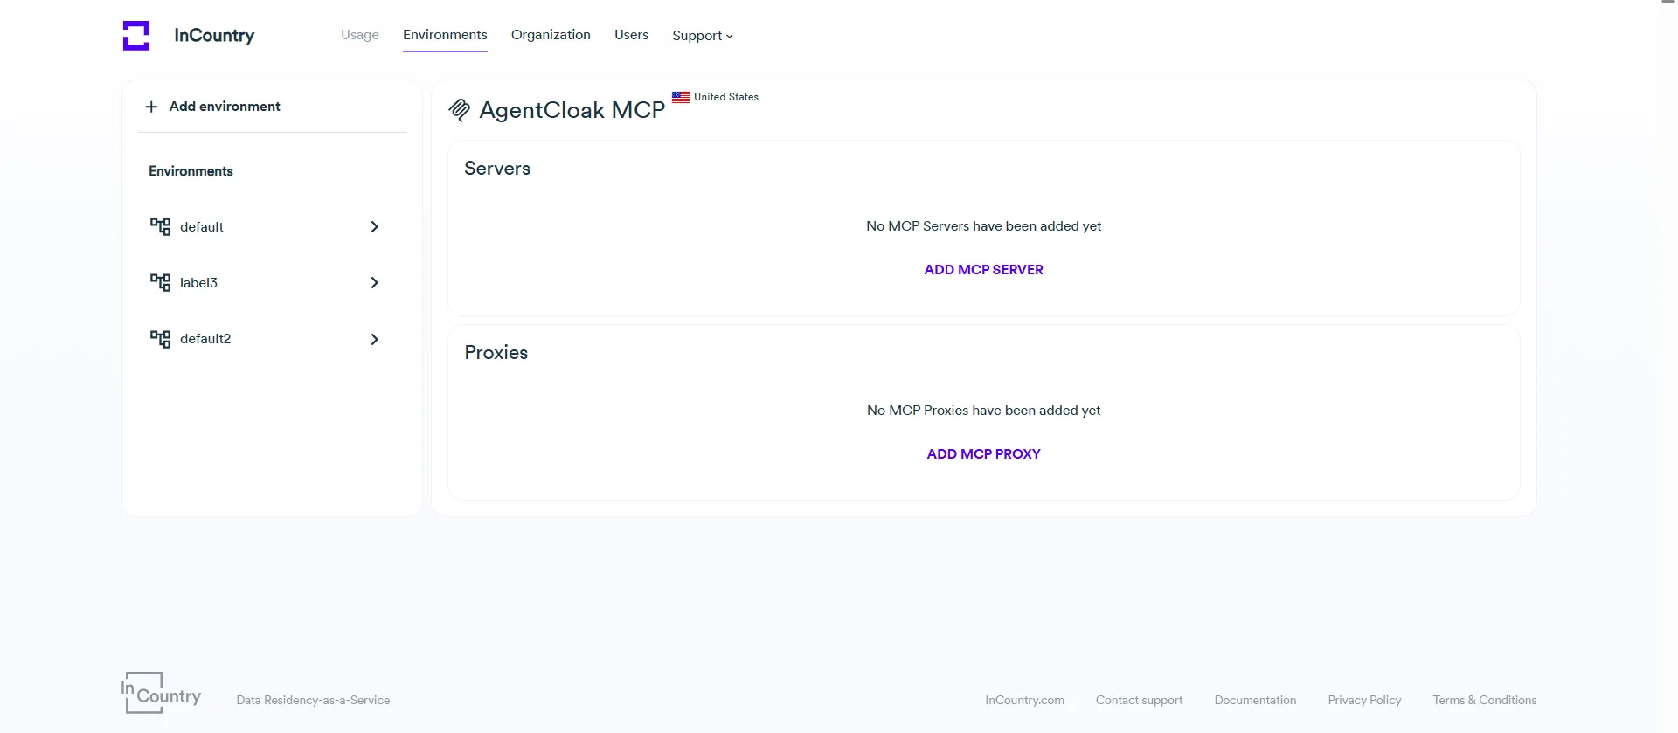Screen dimensions: 1678x733
Task: Click the default environment tree icon
Action: click(160, 227)
